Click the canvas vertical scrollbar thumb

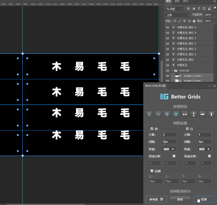click(x=162, y=71)
